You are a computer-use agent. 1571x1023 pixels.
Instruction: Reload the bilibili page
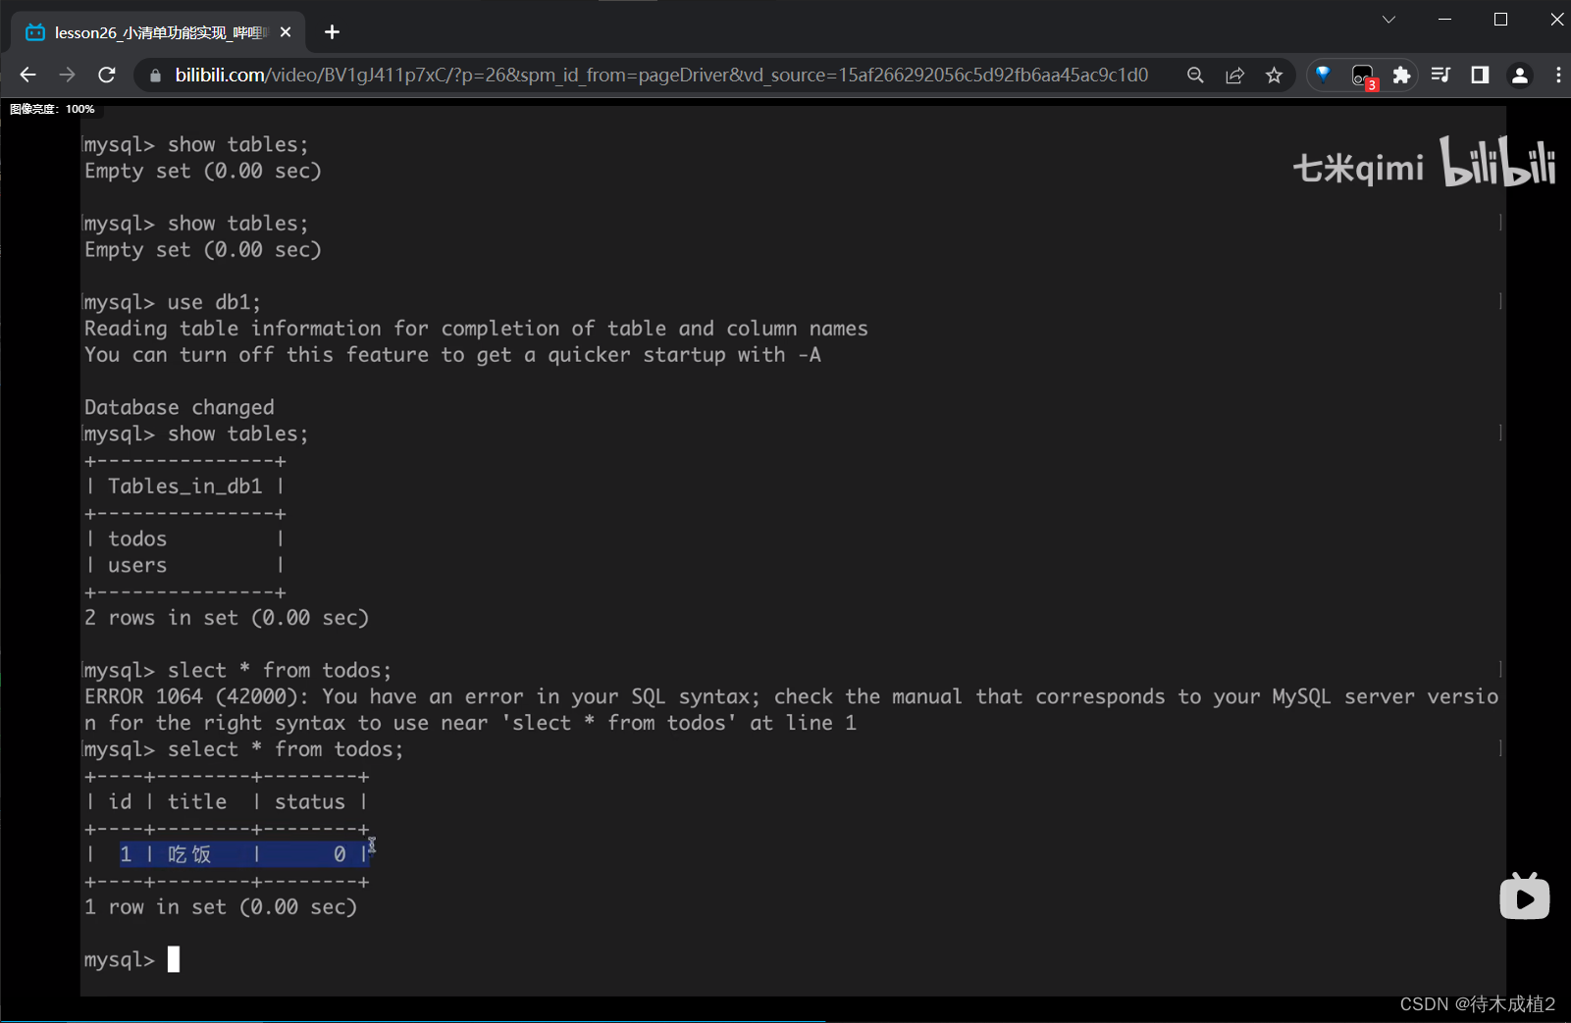click(x=107, y=75)
